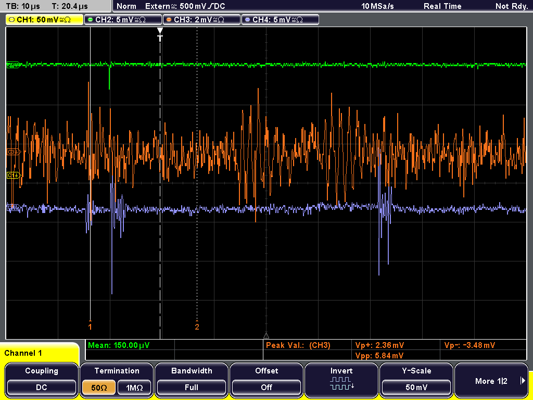Click the Mean: 150.00 µV measurement
This screenshot has width=533, height=400.
119,345
